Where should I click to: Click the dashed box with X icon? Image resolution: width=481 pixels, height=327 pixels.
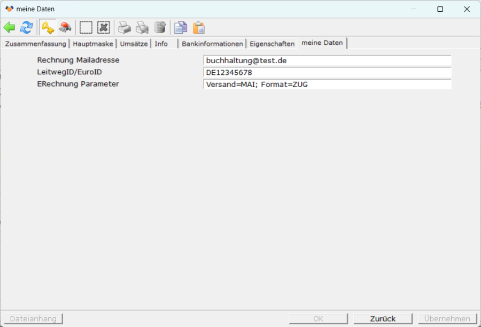click(x=103, y=27)
